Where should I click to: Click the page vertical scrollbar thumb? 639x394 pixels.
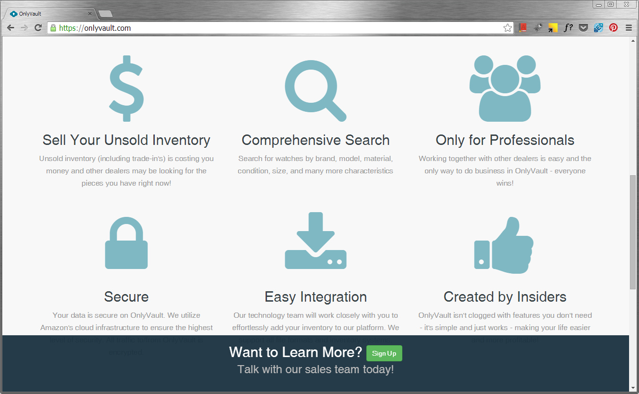pyautogui.click(x=633, y=232)
